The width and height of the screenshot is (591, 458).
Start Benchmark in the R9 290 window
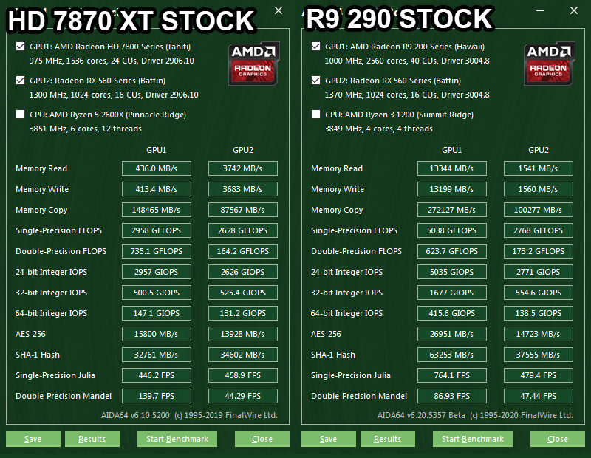tap(473, 439)
